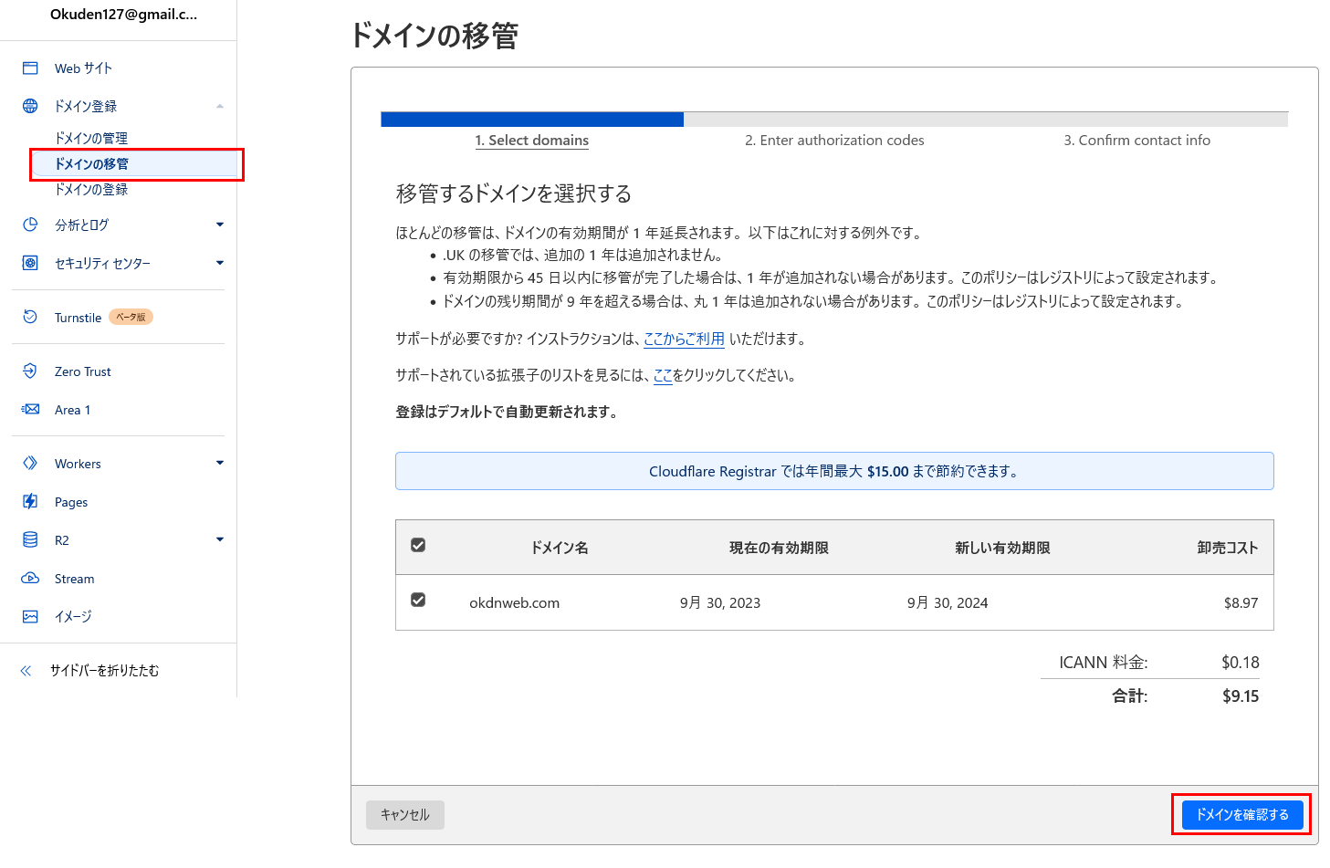Click the Zero Trust icon
This screenshot has height=868, width=1330.
[x=30, y=371]
